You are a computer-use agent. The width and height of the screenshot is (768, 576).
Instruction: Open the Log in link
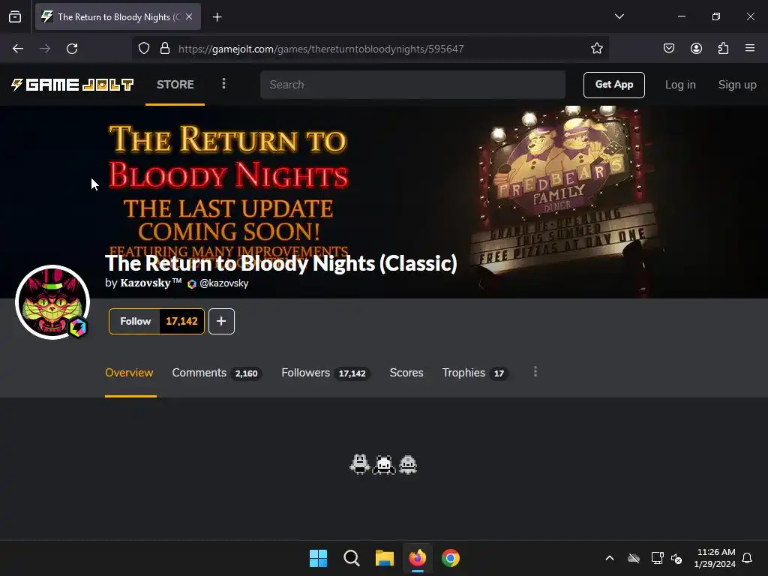(x=680, y=85)
